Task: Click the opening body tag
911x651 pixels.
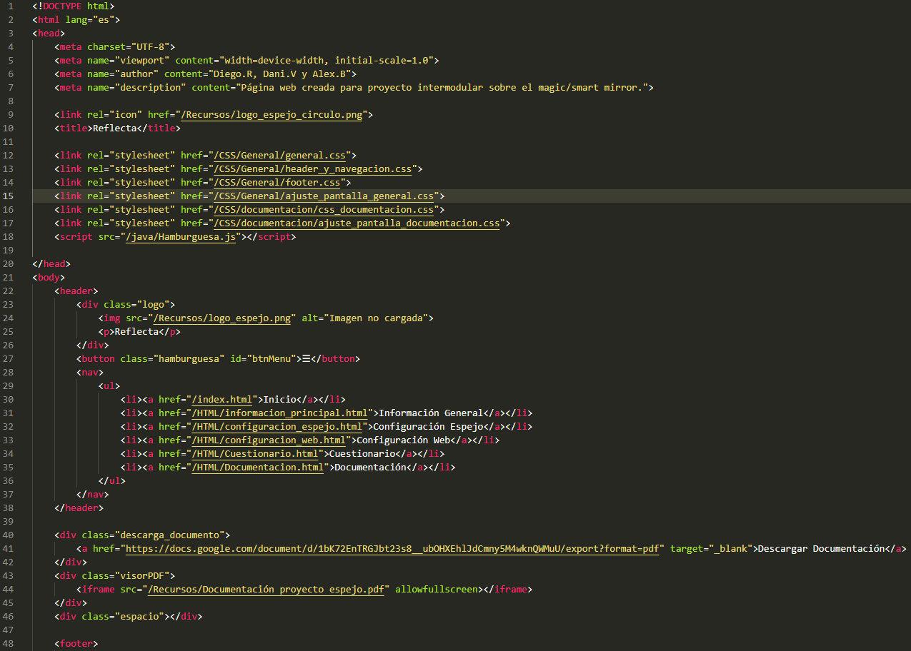Action: [49, 277]
